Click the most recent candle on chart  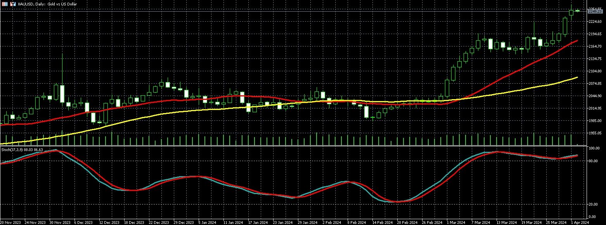click(x=577, y=11)
